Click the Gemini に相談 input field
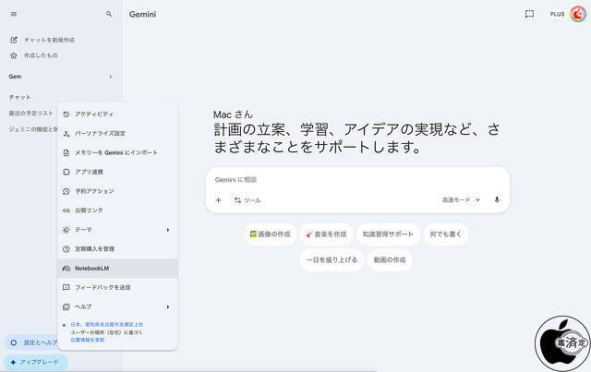Viewport: 591px width, 372px height. coord(356,179)
